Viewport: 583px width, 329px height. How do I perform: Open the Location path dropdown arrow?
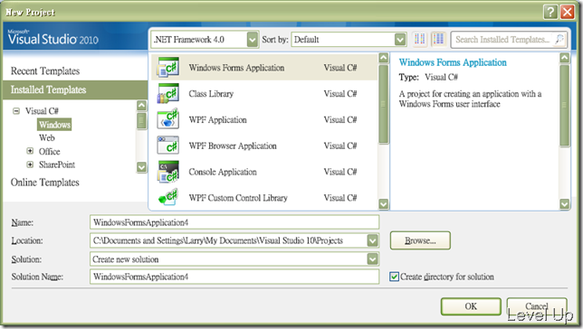point(373,240)
